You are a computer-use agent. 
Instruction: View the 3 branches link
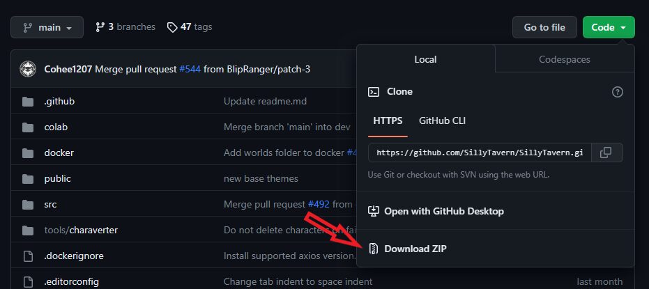click(x=125, y=27)
